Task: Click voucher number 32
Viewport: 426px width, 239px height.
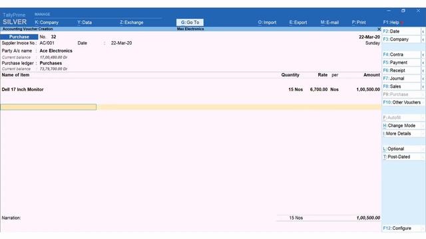Action: 53,37
